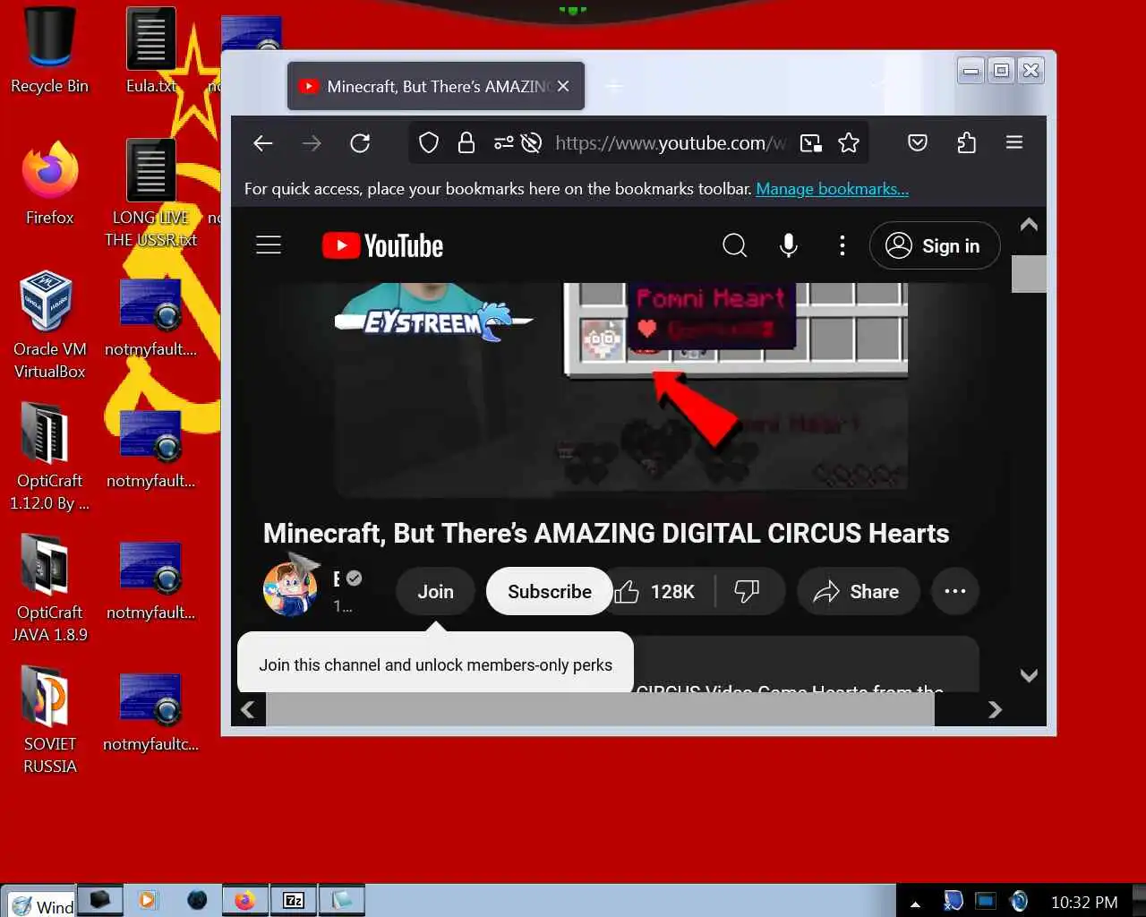Click the page scroll up arrow
1146x917 pixels.
(1029, 225)
